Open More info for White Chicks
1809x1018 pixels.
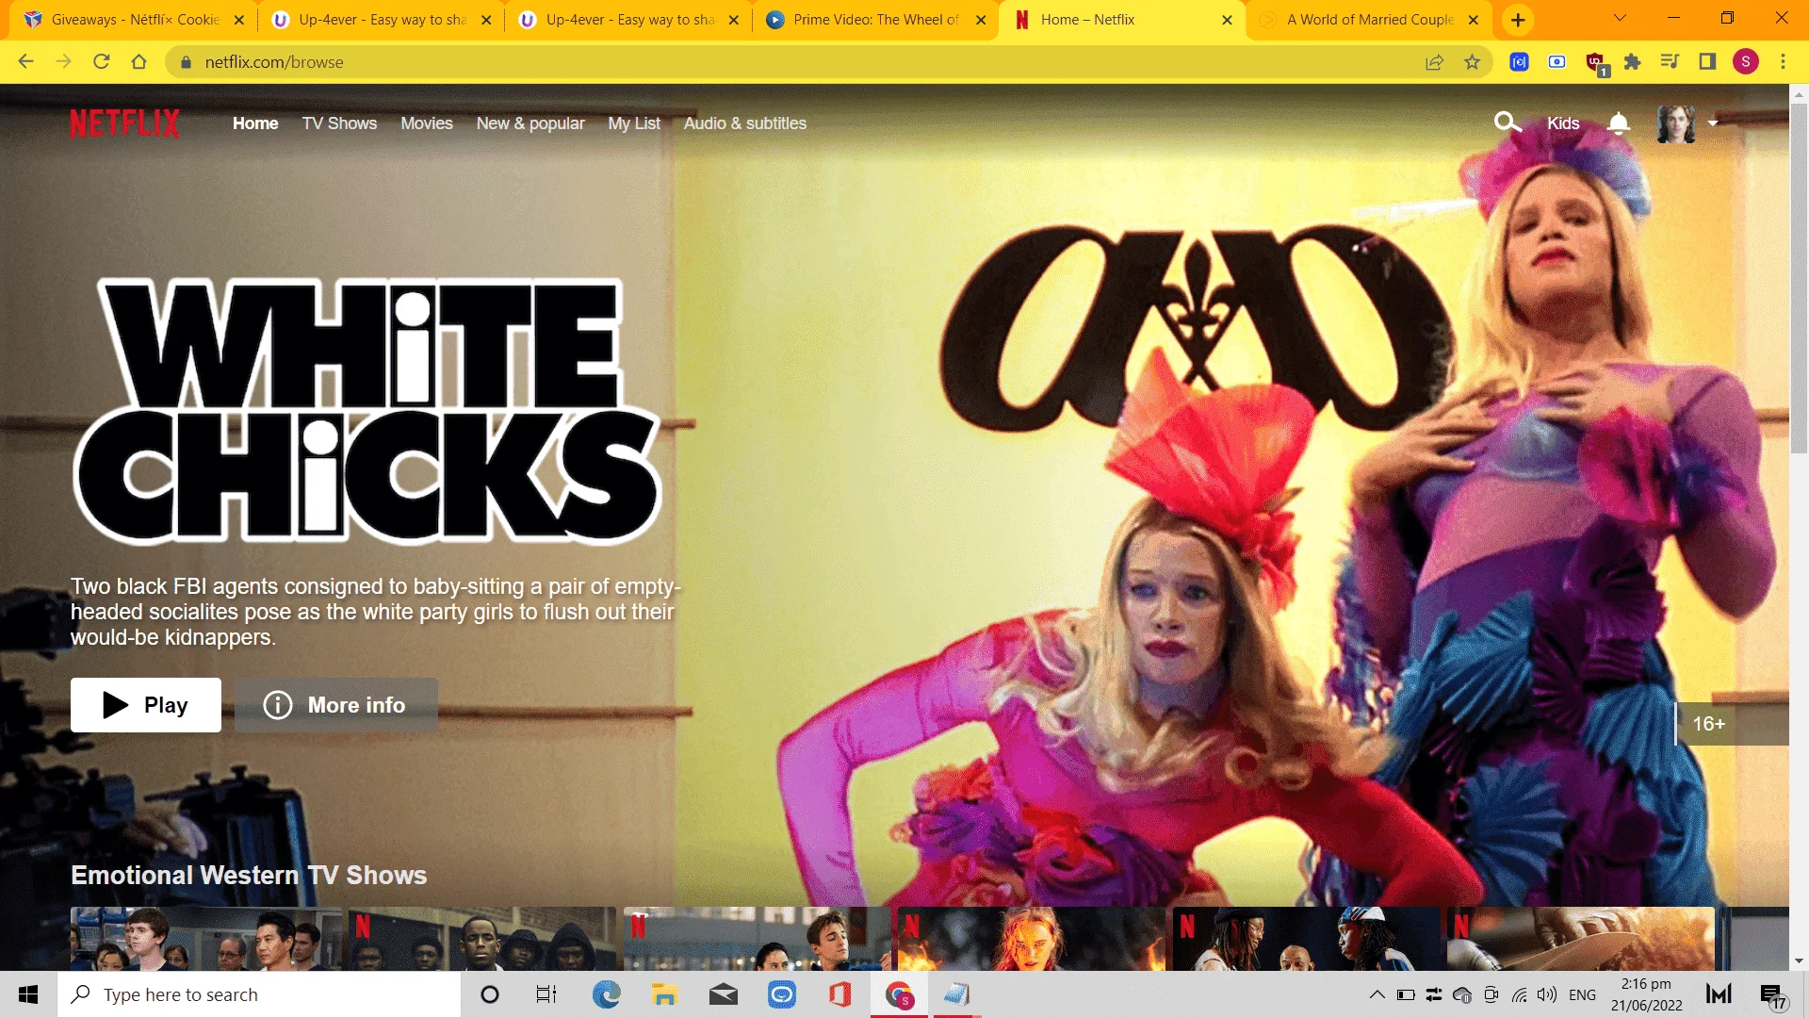pyautogui.click(x=336, y=705)
